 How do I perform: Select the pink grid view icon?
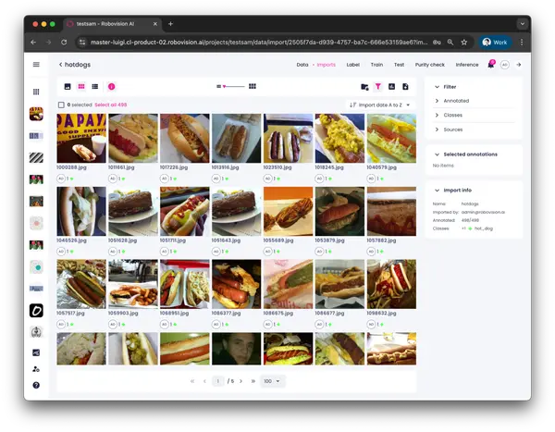click(x=81, y=86)
